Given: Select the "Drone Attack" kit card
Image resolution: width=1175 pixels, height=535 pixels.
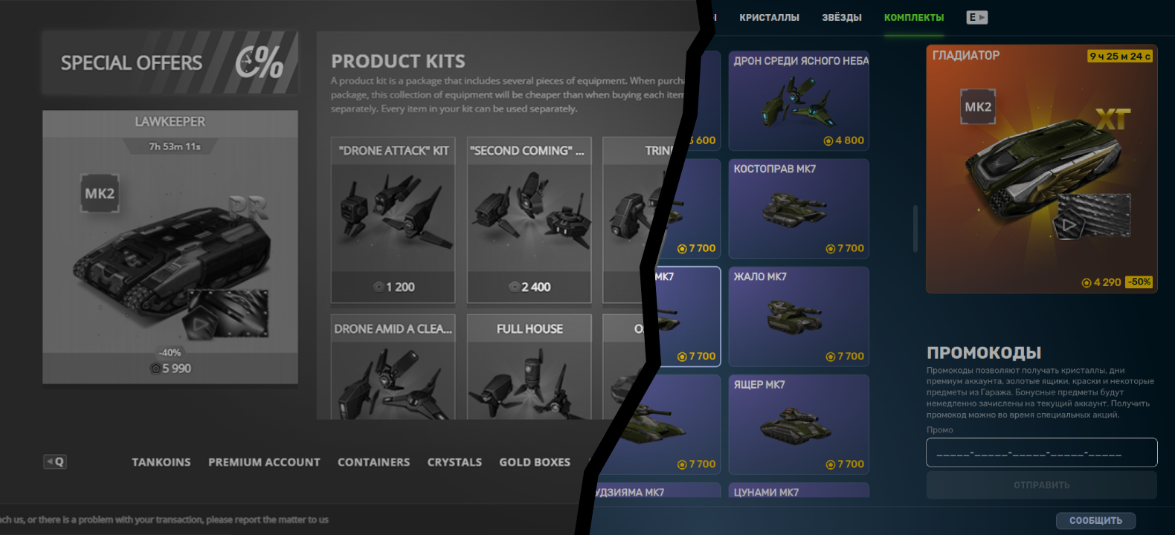Looking at the screenshot, I should [x=393, y=220].
